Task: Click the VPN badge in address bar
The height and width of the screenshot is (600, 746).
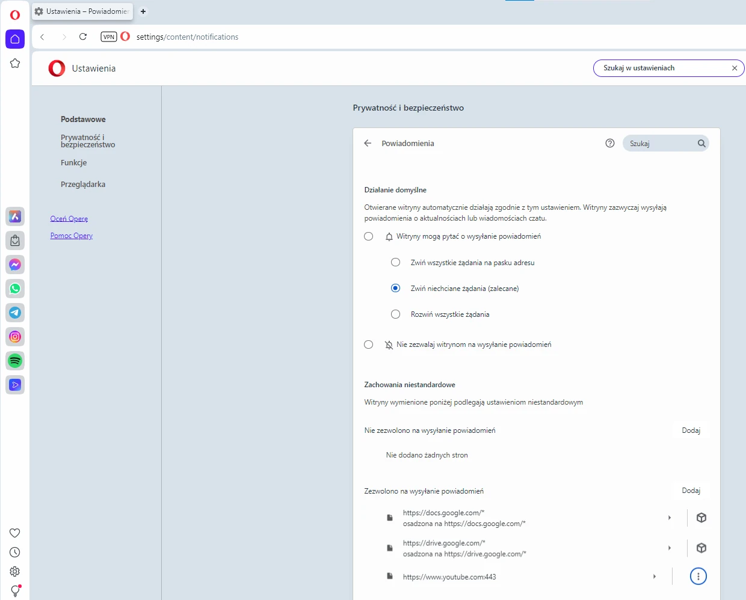Action: [x=108, y=37]
